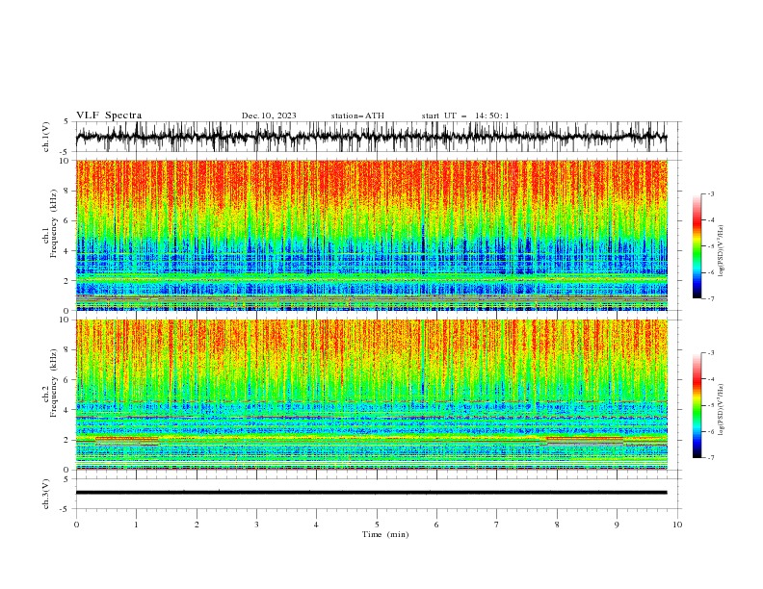Click the 'VLF Spectra' title text

point(109,115)
